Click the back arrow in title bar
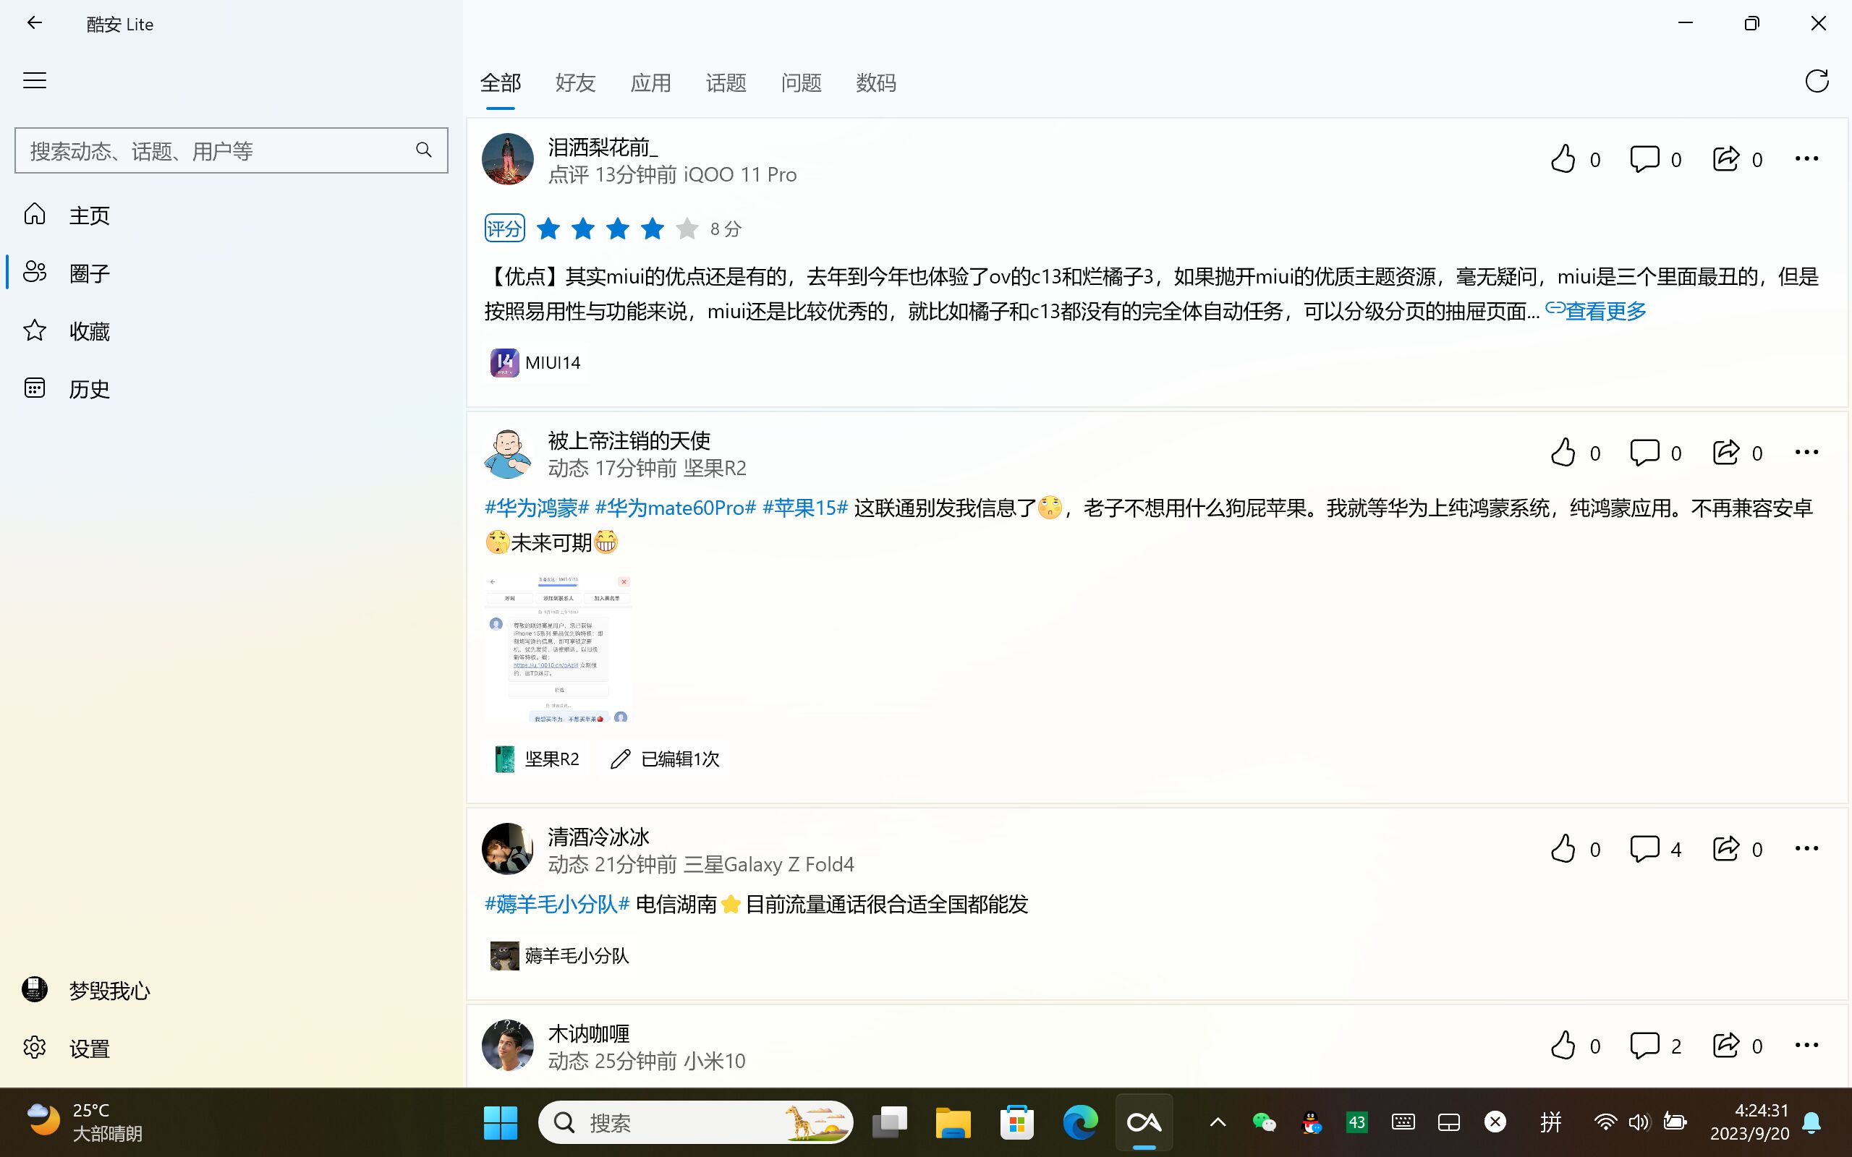 click(35, 23)
